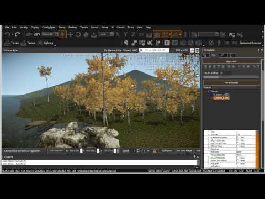Click the save disk icon after axis buttons
The image size is (265, 199).
(x=149, y=34)
